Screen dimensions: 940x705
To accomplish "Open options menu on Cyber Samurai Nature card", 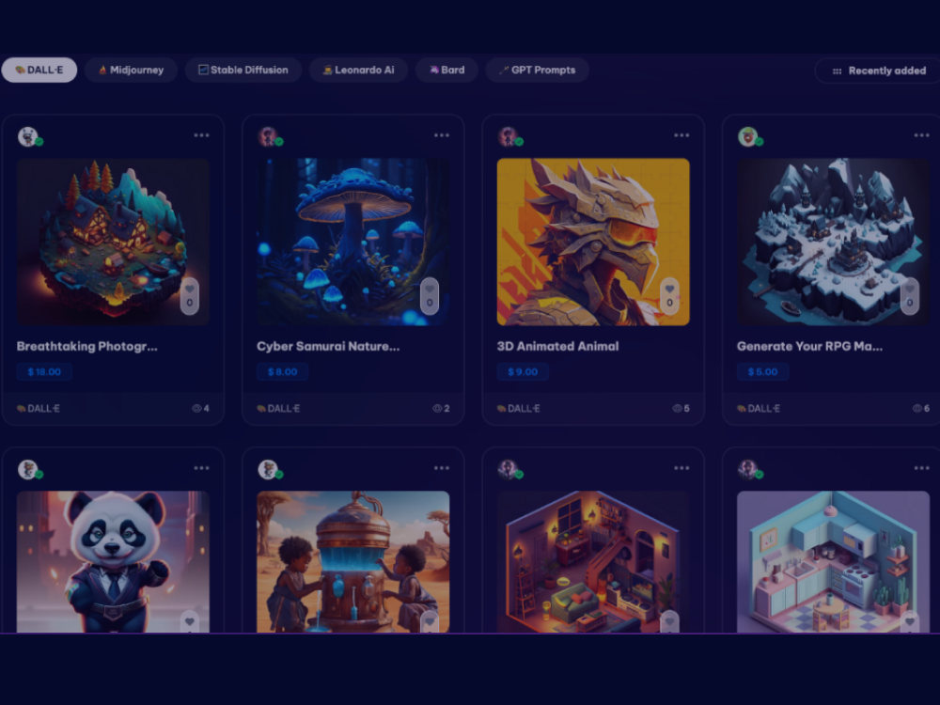I will point(442,135).
